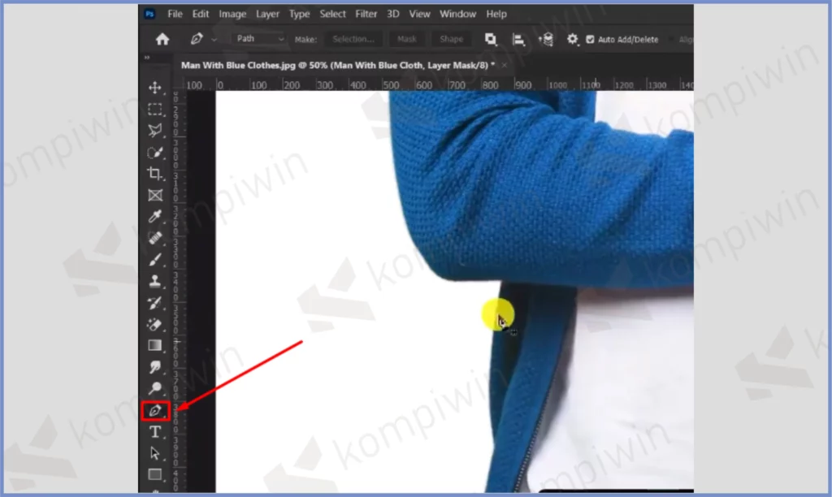
Task: Click the Selection... button
Action: tap(353, 39)
